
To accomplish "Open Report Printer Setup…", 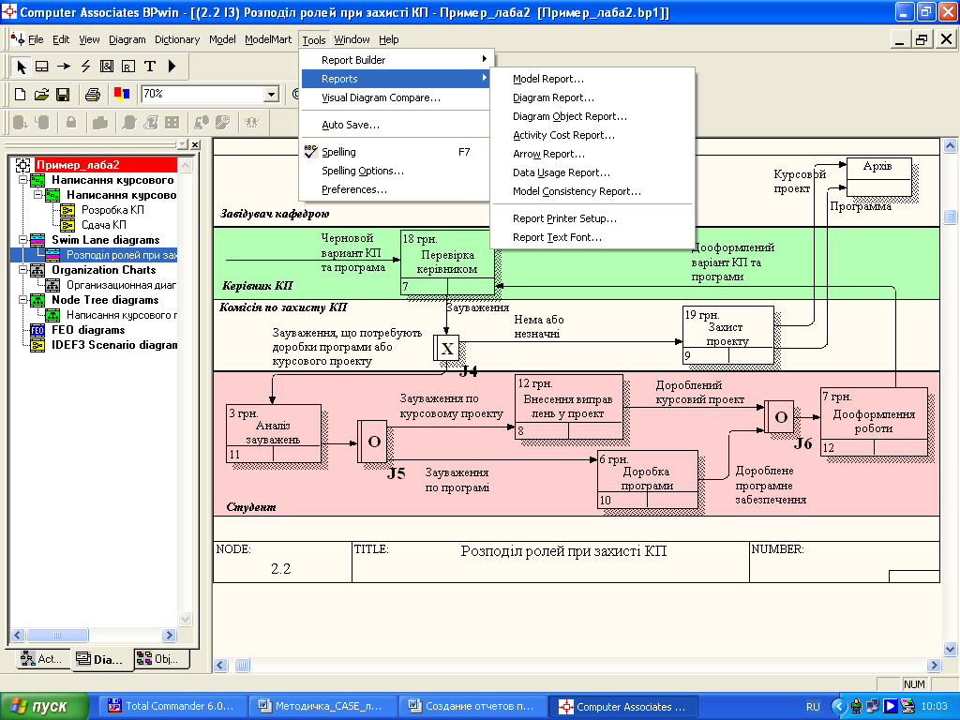I will [x=564, y=218].
